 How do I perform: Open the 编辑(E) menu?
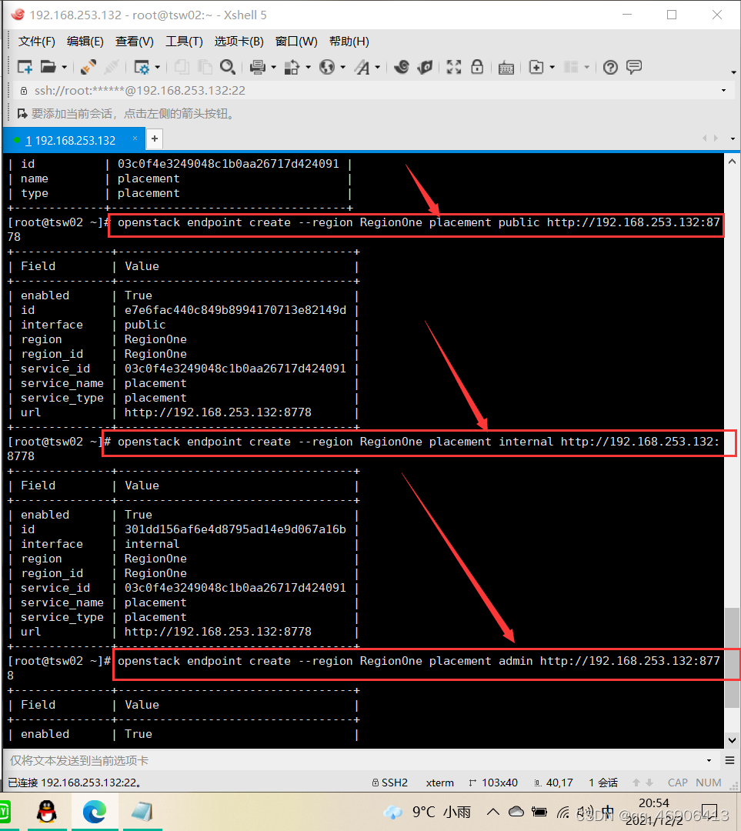tap(85, 42)
